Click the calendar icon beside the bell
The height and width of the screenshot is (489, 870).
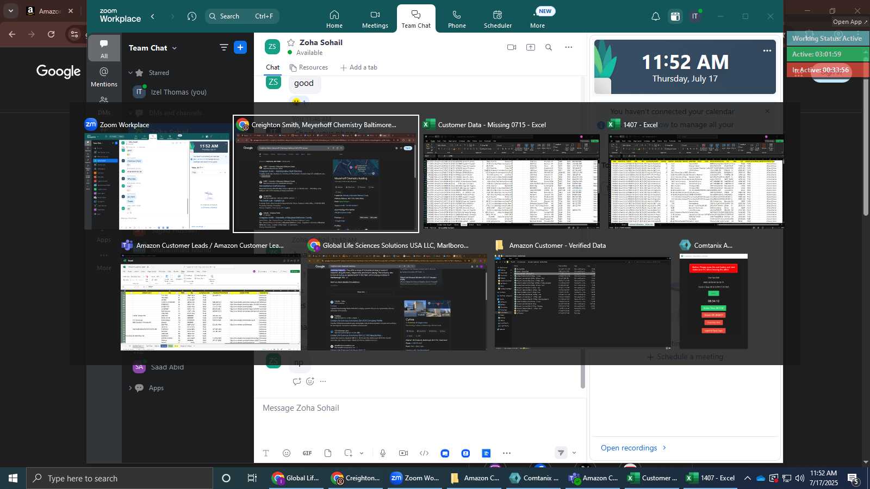675,16
